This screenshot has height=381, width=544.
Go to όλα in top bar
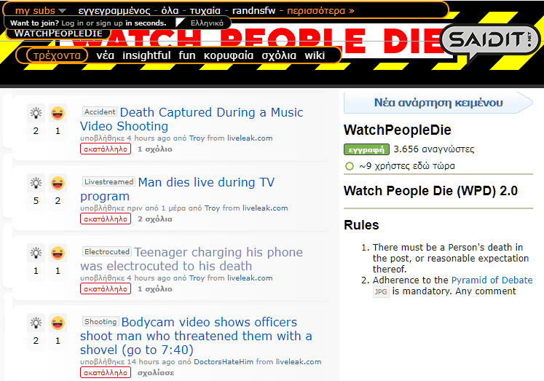170,10
